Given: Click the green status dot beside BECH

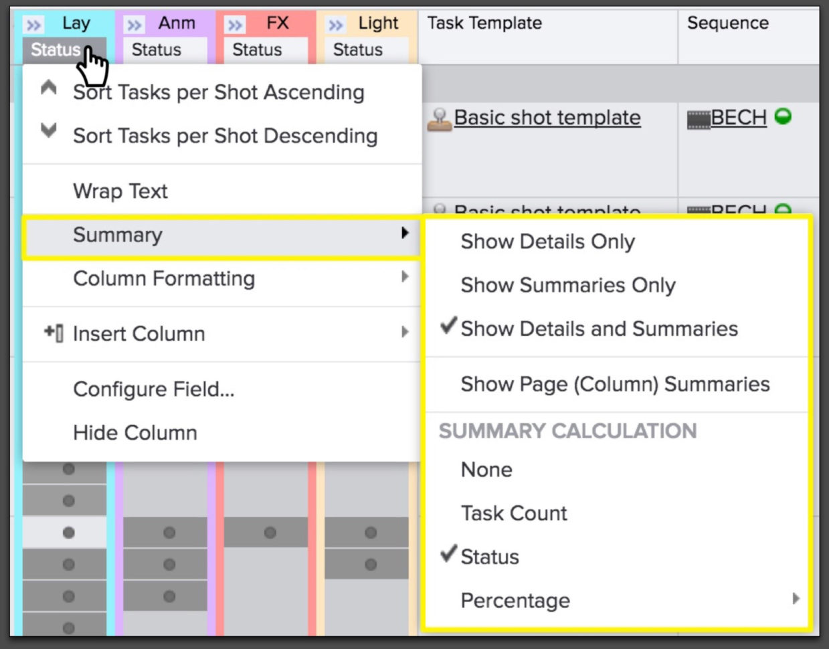Looking at the screenshot, I should tap(782, 116).
